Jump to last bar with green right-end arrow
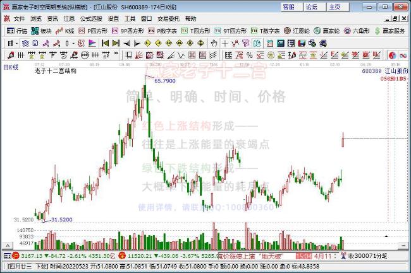 116,43
